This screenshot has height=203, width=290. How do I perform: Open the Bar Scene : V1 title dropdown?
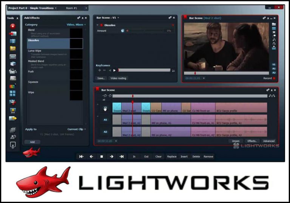click(118, 18)
